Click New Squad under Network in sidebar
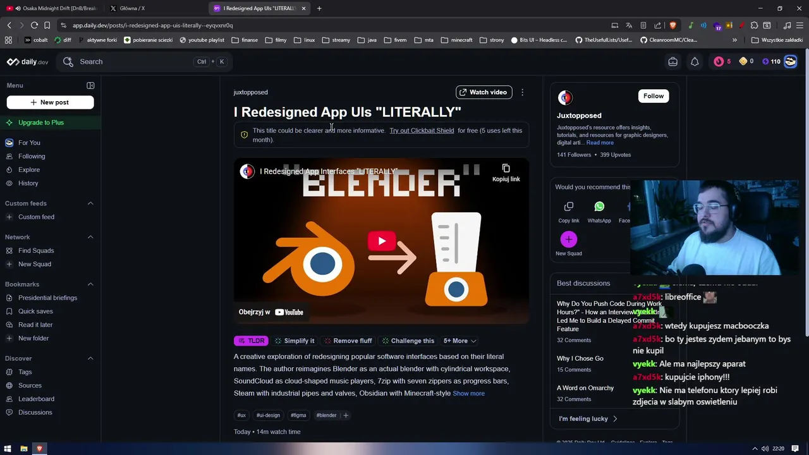Screen dimensions: 809x455 (35, 264)
